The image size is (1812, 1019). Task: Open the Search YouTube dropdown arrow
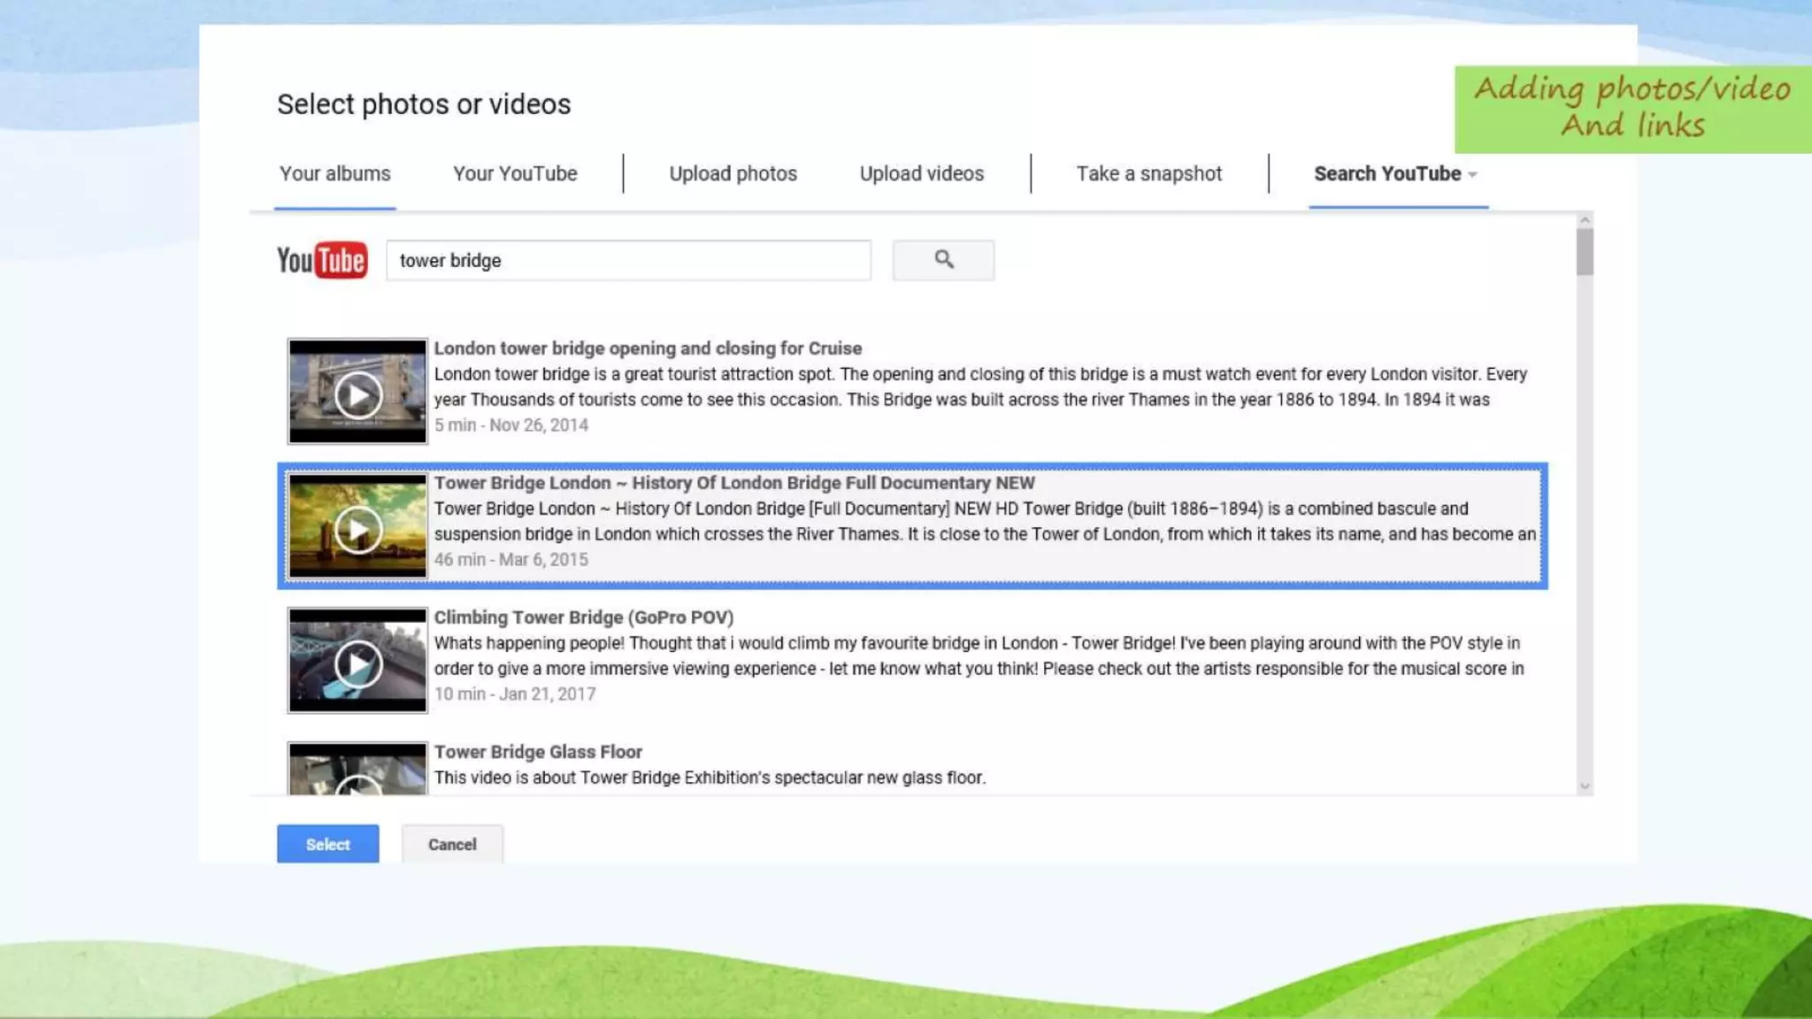coord(1472,174)
